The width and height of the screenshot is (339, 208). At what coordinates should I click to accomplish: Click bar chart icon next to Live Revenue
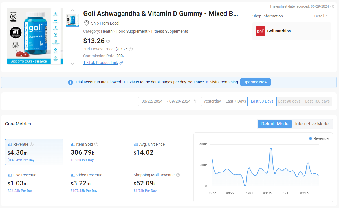point(10,175)
